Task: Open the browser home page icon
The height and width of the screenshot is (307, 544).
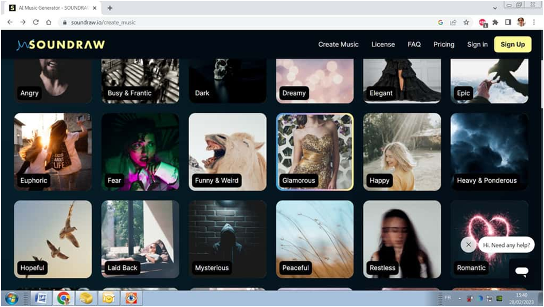Action: point(49,22)
